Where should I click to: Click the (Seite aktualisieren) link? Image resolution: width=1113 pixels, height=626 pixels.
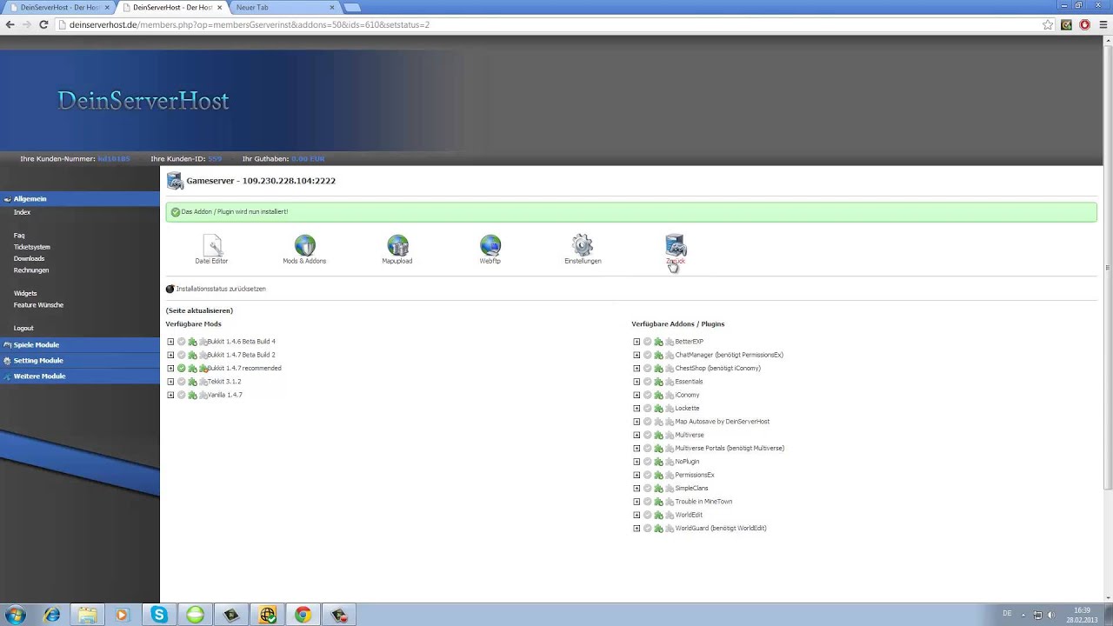(x=199, y=310)
